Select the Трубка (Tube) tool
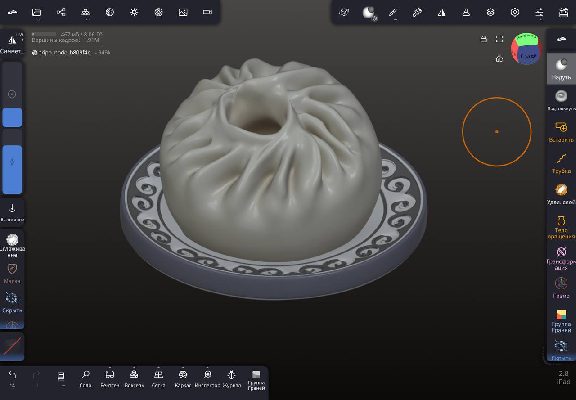This screenshot has width=576, height=400. pos(561,162)
